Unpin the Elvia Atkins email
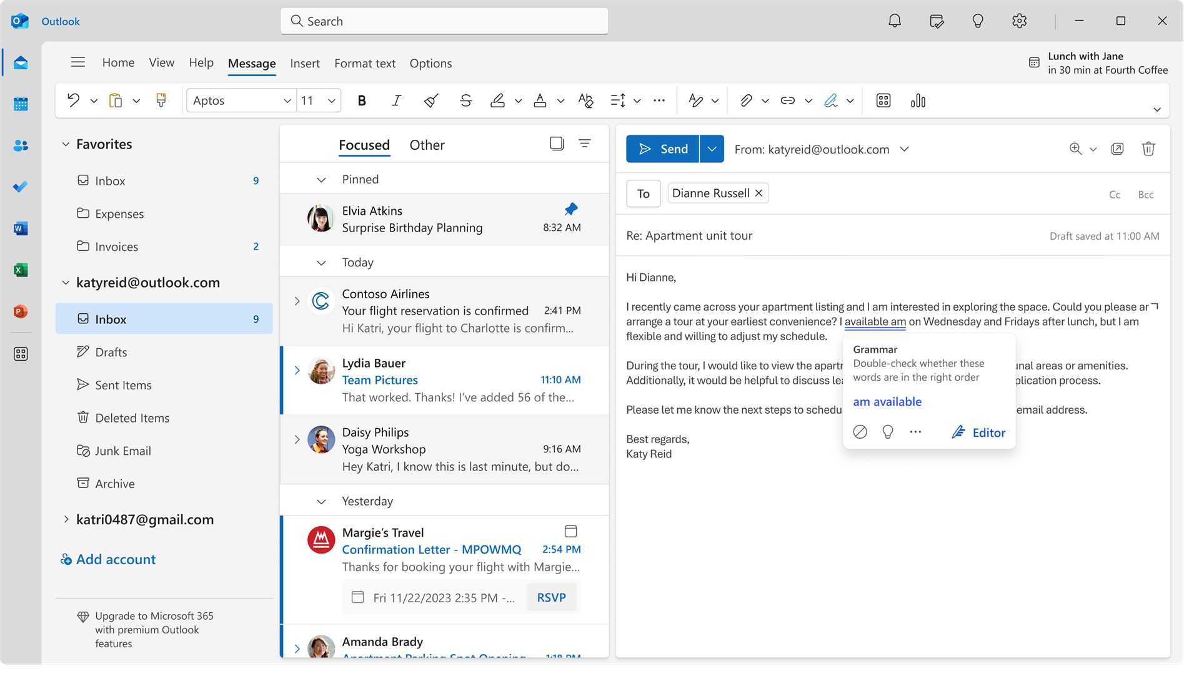This screenshot has width=1184, height=674. tap(570, 209)
